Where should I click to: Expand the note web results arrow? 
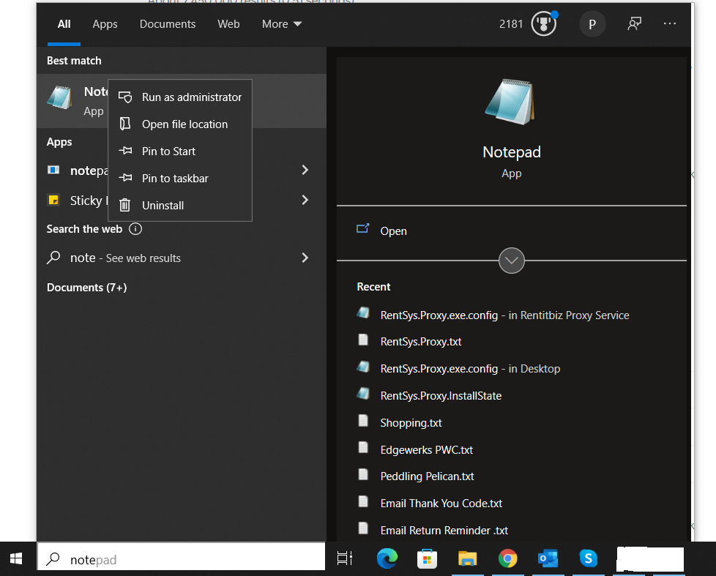[x=305, y=258]
